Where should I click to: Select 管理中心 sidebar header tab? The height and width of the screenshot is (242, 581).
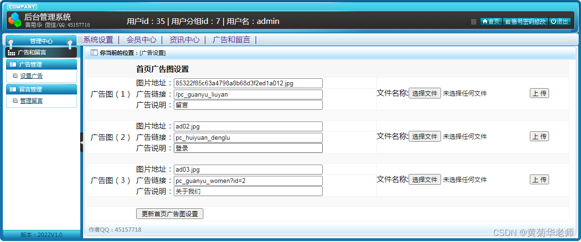(41, 41)
